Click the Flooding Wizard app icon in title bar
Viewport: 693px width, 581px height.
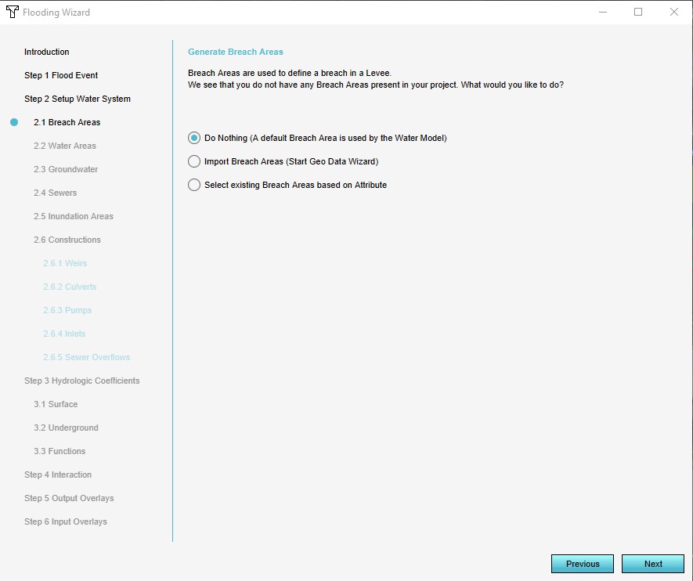click(12, 13)
